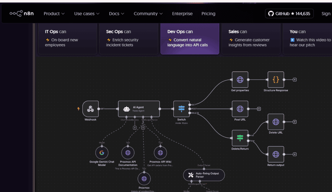Select the Get properties node

coord(240,80)
